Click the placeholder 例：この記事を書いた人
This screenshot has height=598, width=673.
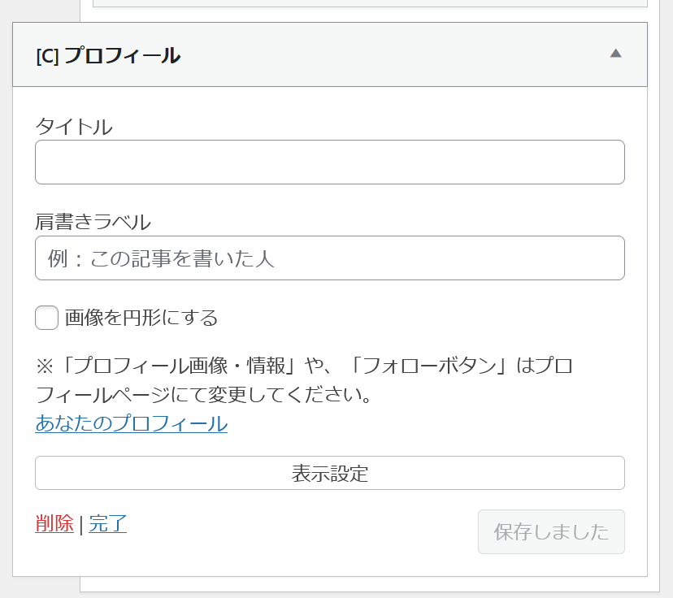(161, 258)
